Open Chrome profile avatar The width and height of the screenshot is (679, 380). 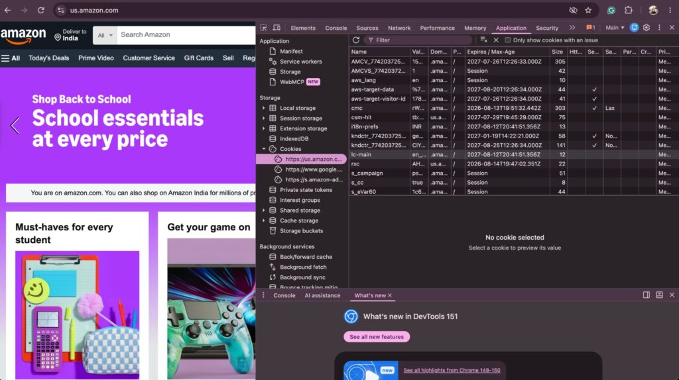(x=653, y=10)
